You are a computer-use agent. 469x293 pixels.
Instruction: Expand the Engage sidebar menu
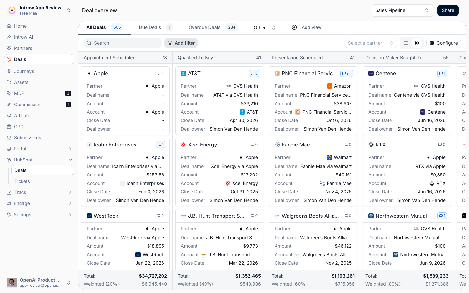click(39, 203)
